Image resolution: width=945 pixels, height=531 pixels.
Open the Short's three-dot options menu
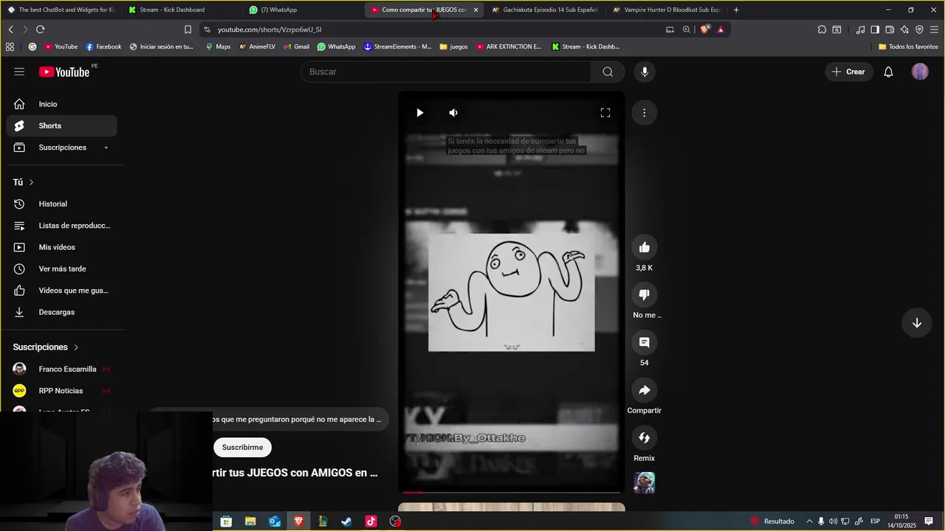[x=644, y=113]
